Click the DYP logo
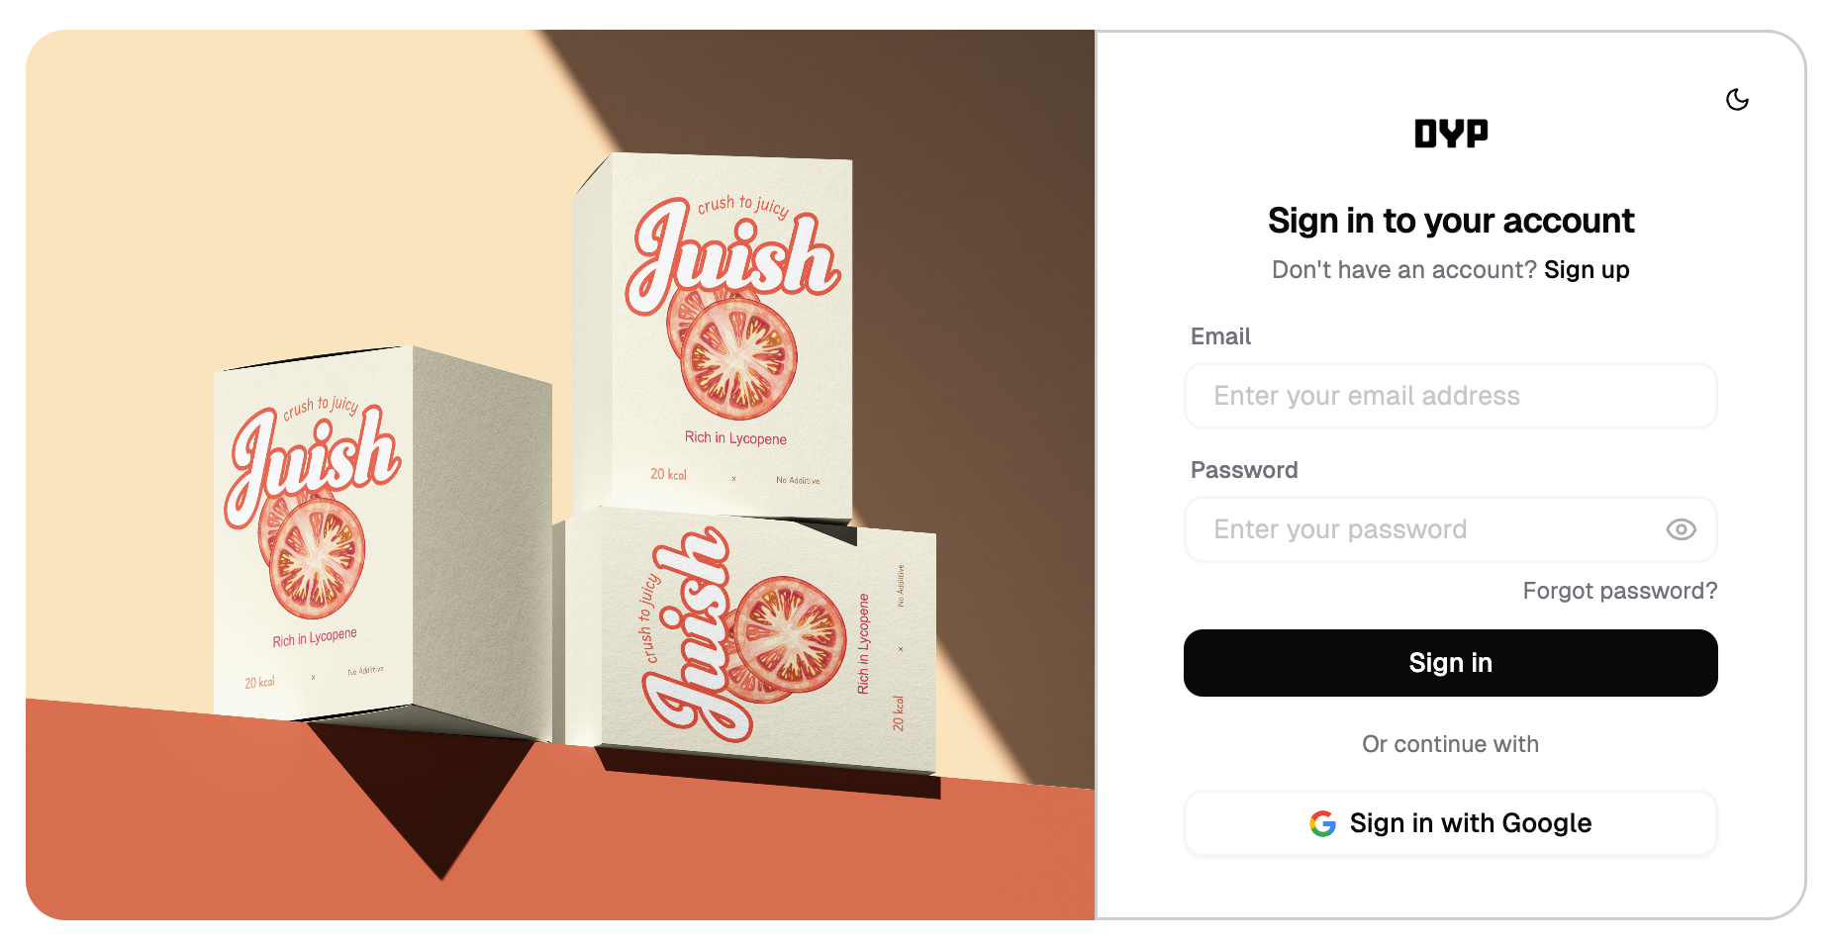 tap(1451, 134)
